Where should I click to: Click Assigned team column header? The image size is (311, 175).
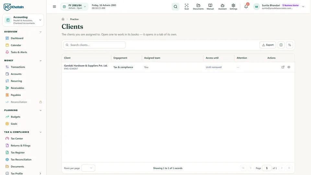[152, 58]
